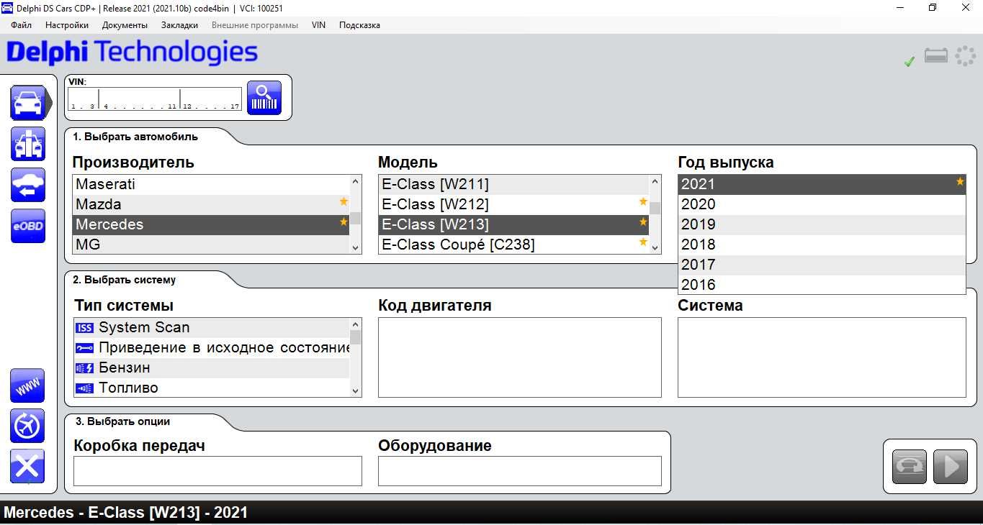Select Приведение в исходное состояние system type
The image size is (983, 525).
click(x=211, y=347)
